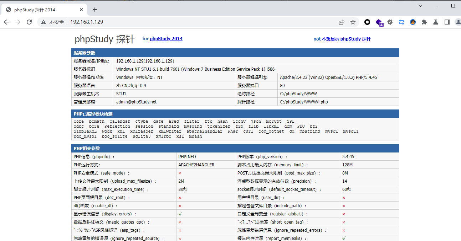Image resolution: width=461 pixels, height=241 pixels.
Task: Click PHP version value 5.4.45
Action: coord(348,157)
